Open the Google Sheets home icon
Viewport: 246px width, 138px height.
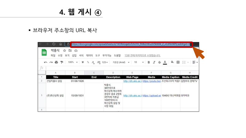click(44, 52)
